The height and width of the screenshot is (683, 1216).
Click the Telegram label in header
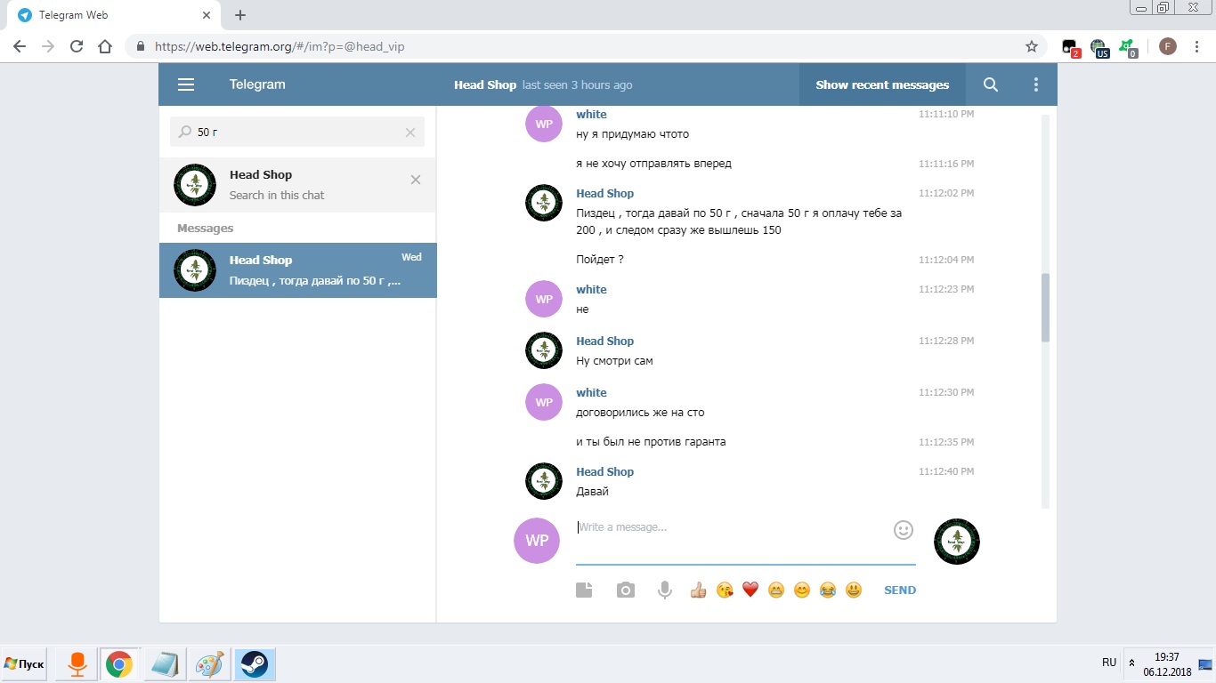[x=257, y=84]
